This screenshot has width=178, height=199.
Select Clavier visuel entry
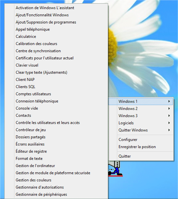point(56,65)
